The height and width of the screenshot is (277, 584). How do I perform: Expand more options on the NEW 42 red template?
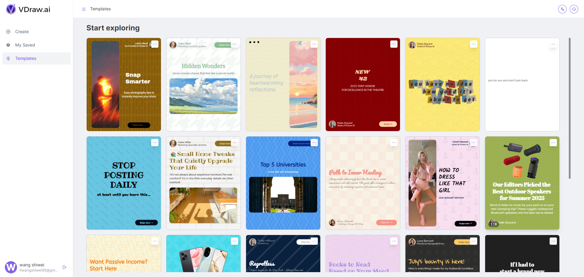coord(394,44)
